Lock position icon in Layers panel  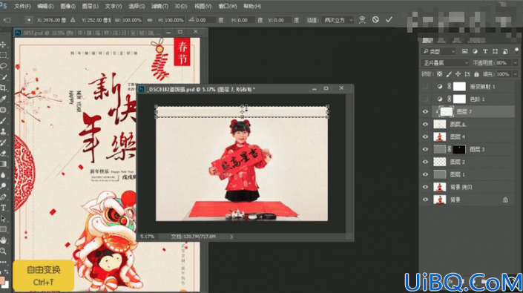tap(458, 74)
